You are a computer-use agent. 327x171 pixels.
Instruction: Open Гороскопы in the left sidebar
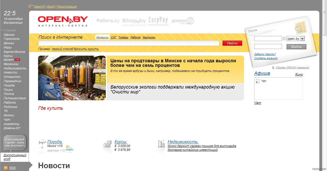coord(11,39)
